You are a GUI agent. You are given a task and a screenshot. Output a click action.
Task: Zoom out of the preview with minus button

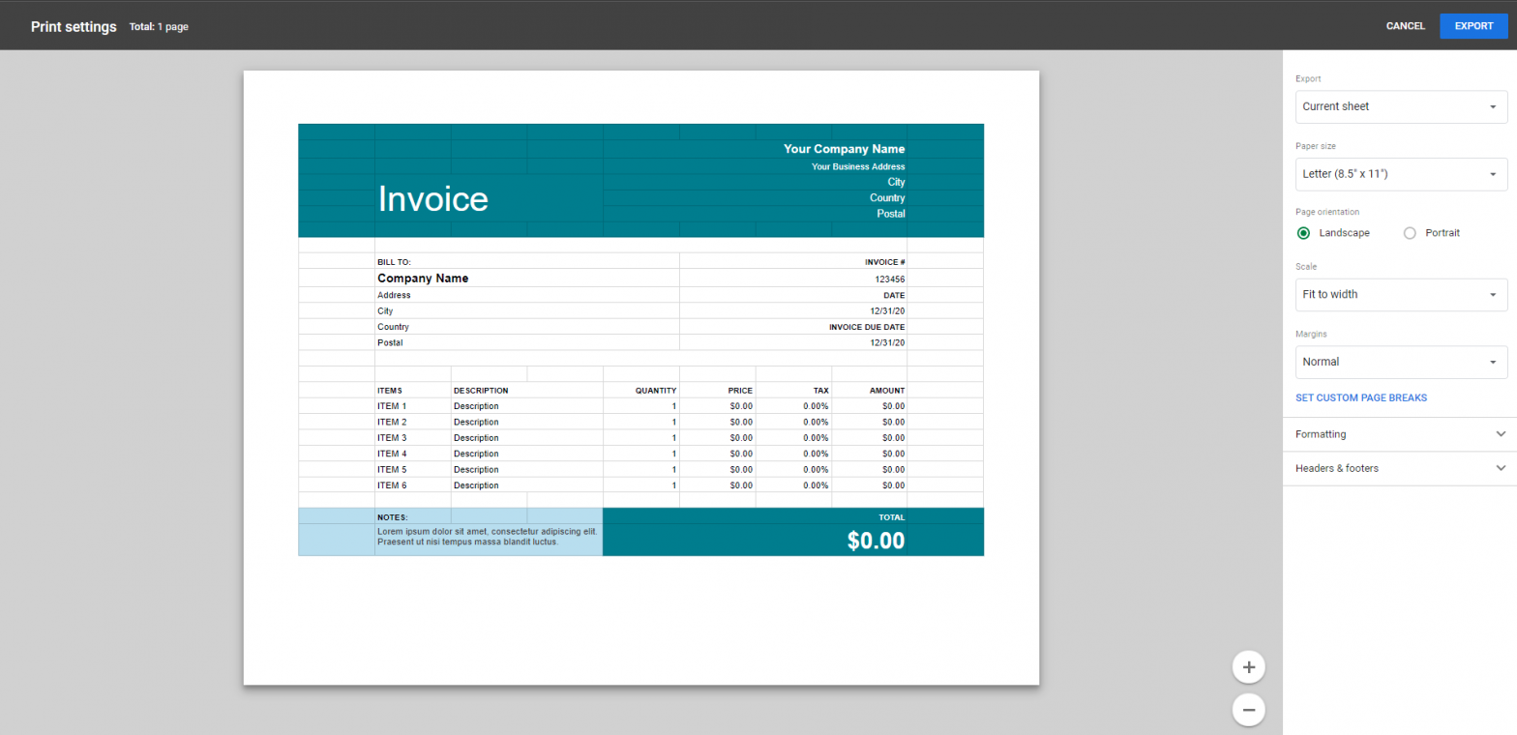coord(1248,710)
